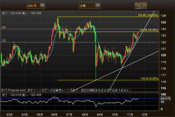Open the chart indicators settings icon

[141, 6]
